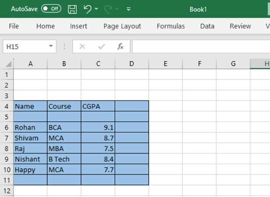Expand the Undo history dropdown arrow
The width and height of the screenshot is (270, 197).
click(97, 9)
